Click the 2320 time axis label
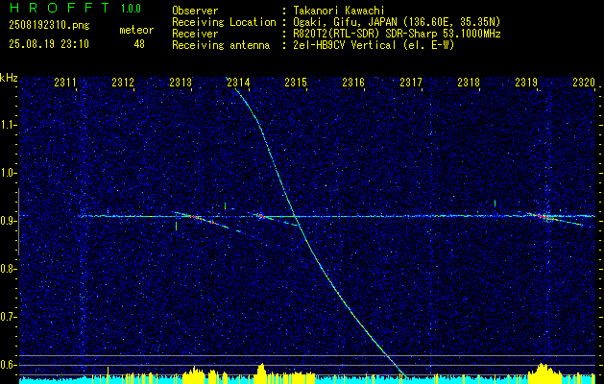The width and height of the screenshot is (604, 384). (584, 82)
